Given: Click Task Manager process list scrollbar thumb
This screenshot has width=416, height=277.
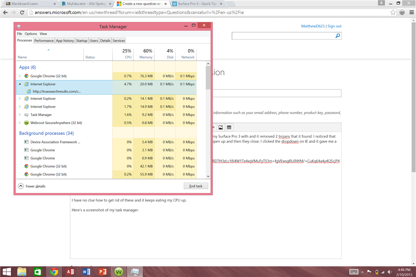Looking at the screenshot, I should 208,78.
